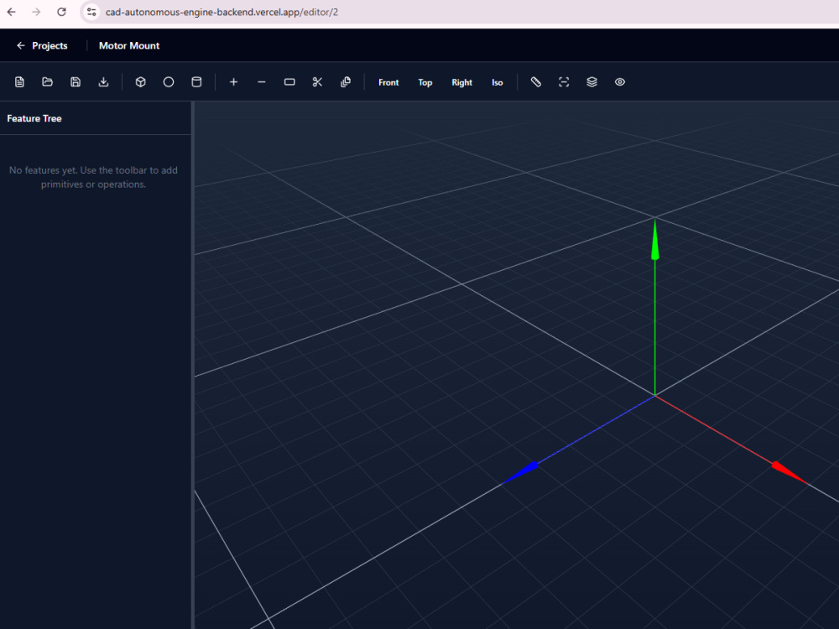Click the scan/fit-to-view icon
Viewport: 839px width, 629px height.
pos(564,82)
